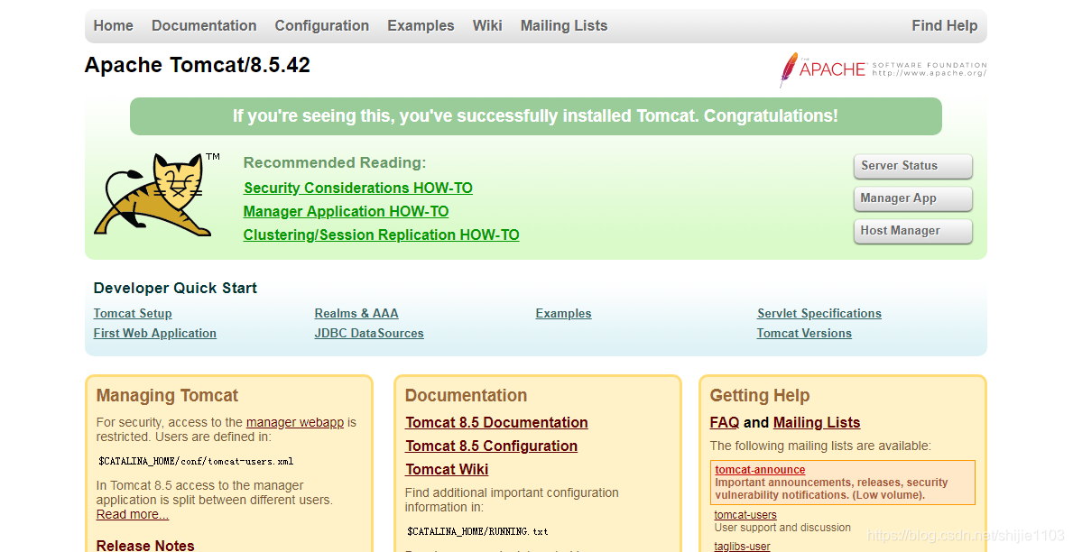Click the manager webapp link
The width and height of the screenshot is (1073, 552).
point(295,423)
